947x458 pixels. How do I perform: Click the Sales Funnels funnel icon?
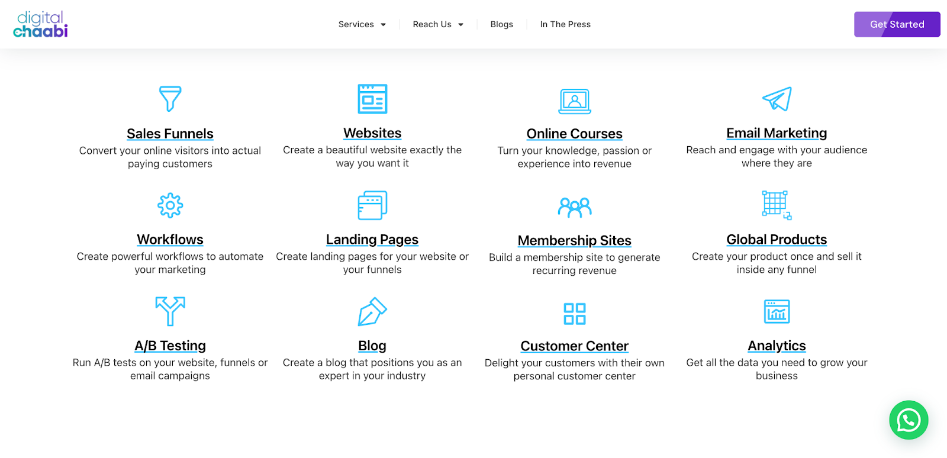click(170, 99)
